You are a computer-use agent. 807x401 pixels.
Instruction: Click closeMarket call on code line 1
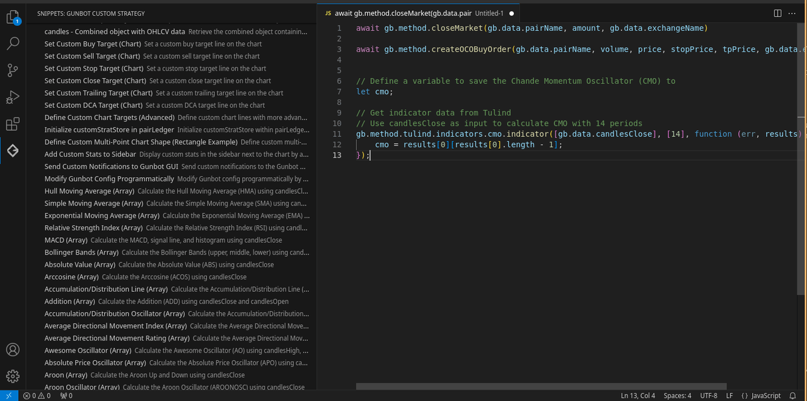(458, 28)
